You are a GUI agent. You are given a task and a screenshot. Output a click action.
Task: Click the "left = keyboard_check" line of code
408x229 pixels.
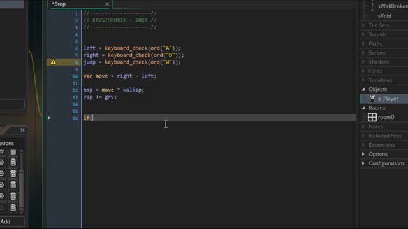(x=132, y=48)
